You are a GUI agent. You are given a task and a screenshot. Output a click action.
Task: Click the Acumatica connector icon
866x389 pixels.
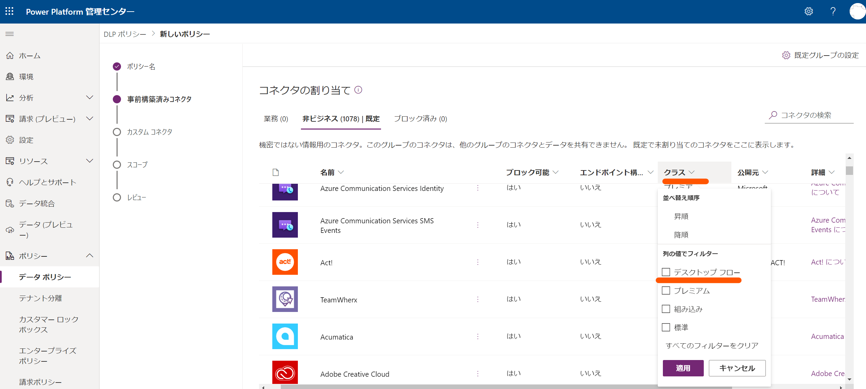285,336
